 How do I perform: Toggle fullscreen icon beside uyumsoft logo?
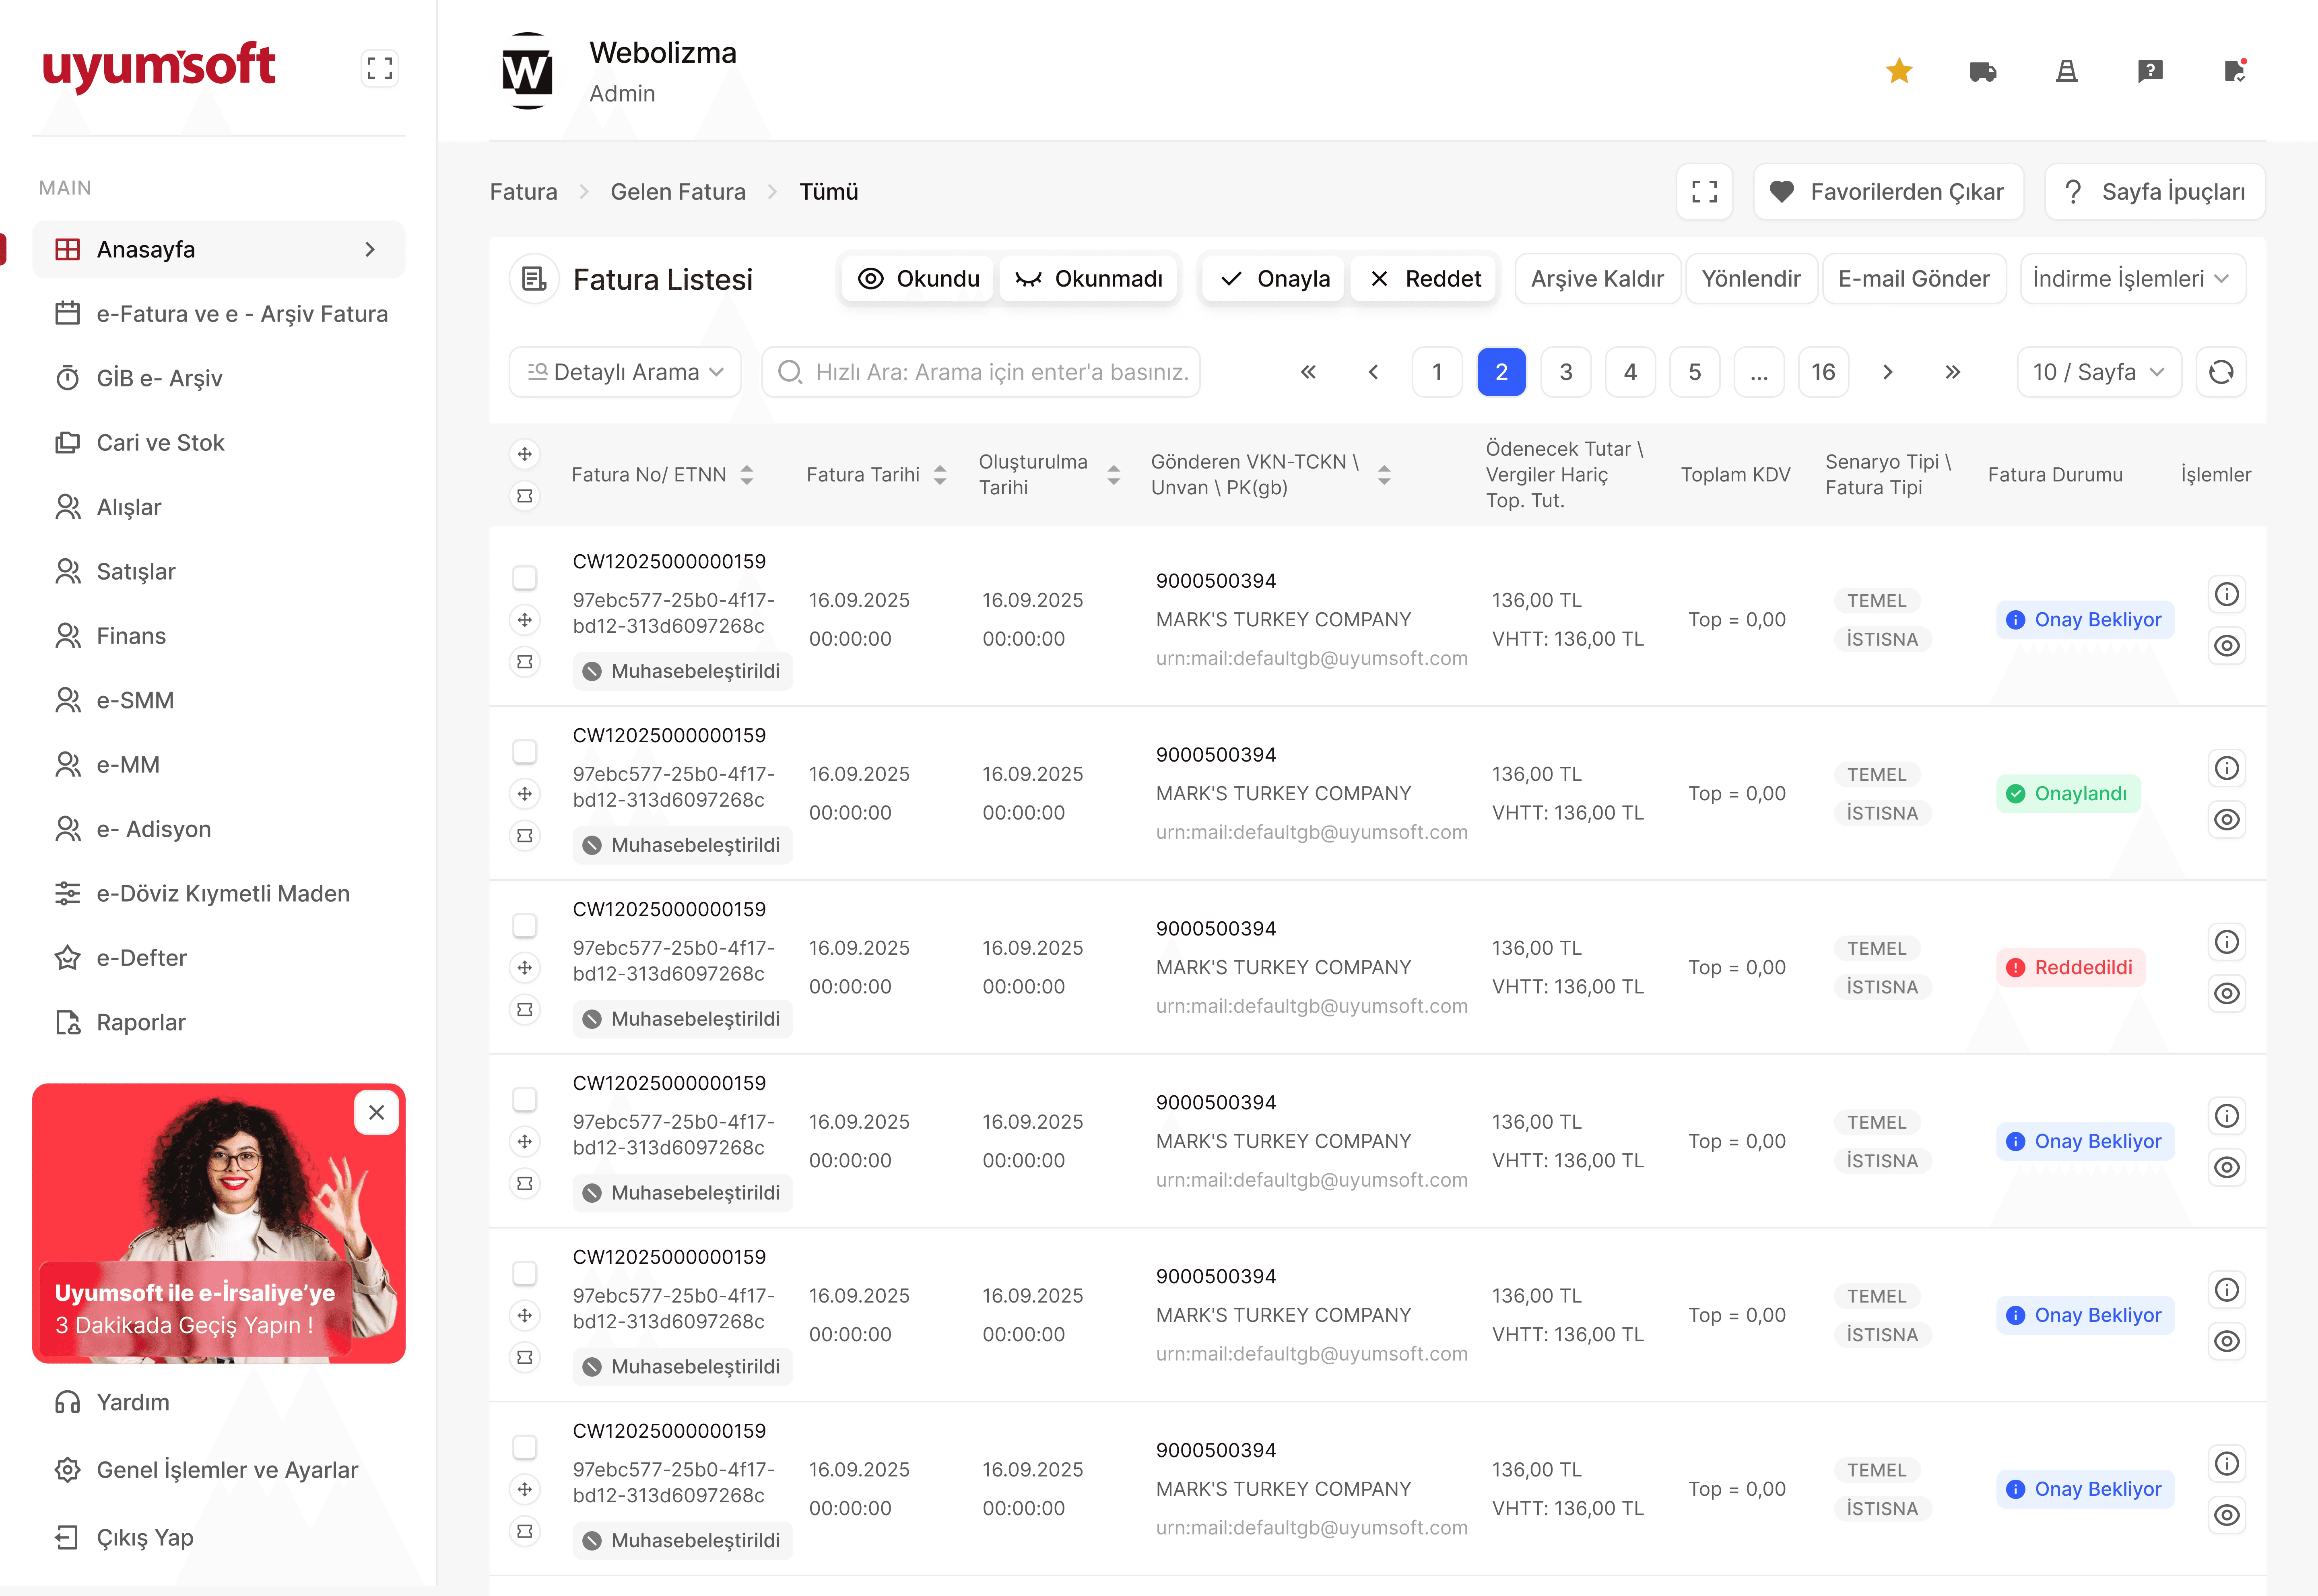point(380,69)
